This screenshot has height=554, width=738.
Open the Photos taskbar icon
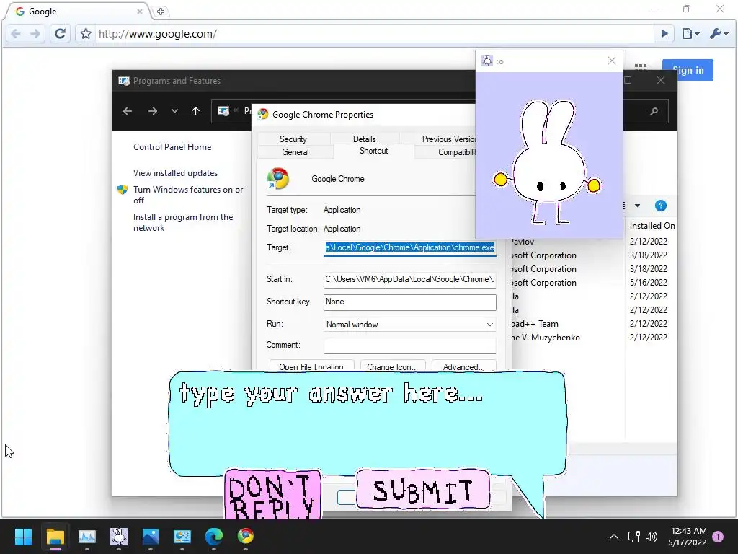point(150,537)
